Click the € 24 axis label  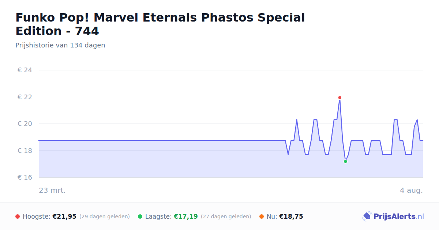click(x=25, y=70)
